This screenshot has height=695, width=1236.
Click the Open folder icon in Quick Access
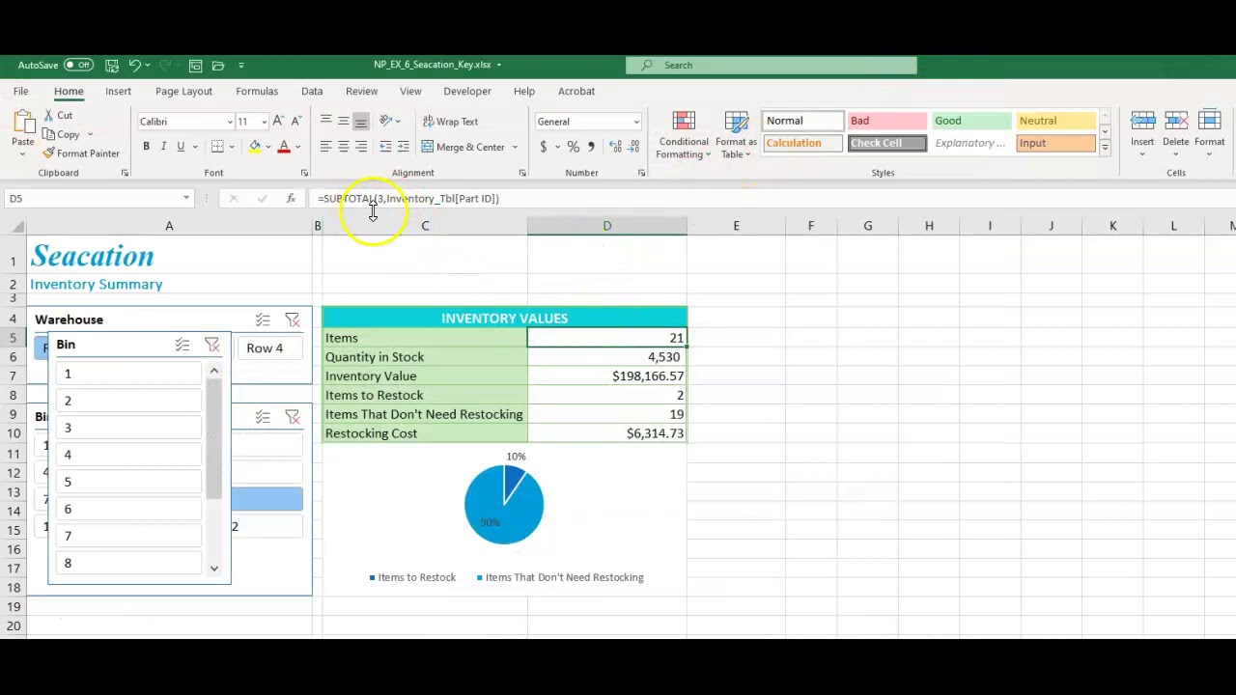pos(218,65)
